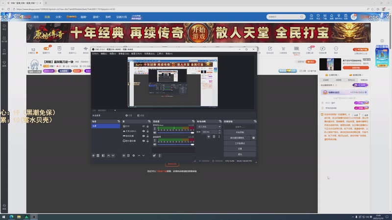Click 开始录制 button in OBS Controls
Image resolution: width=392 pixels, height=220 pixels.
(x=240, y=132)
